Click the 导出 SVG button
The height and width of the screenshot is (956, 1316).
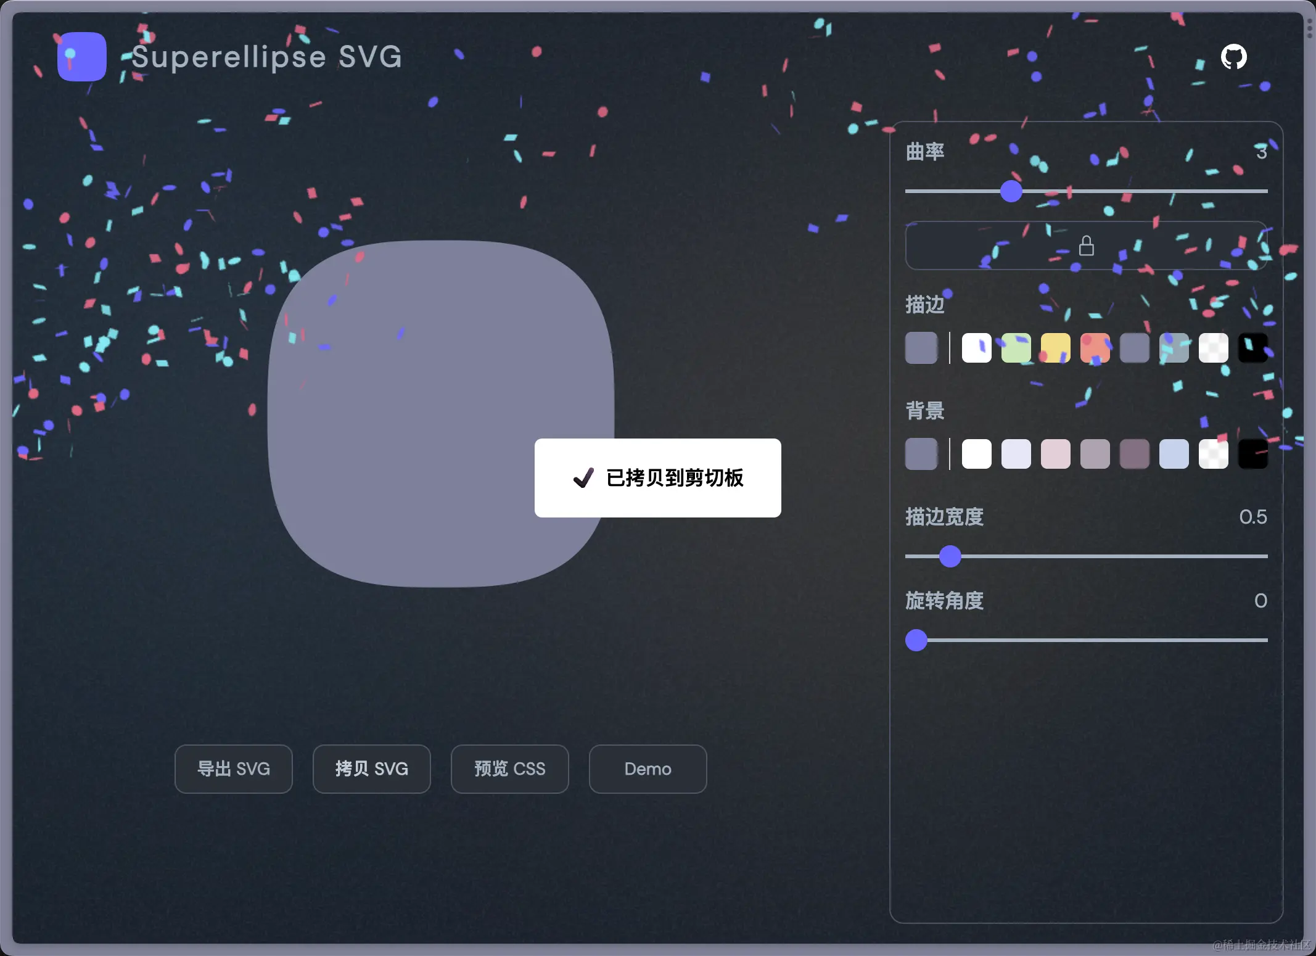(233, 769)
